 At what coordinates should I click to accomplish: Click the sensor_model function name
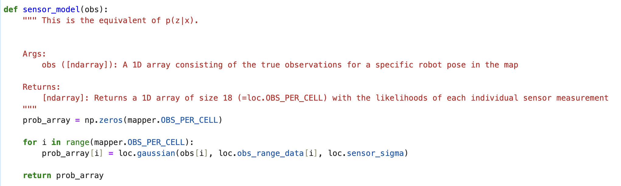point(51,9)
